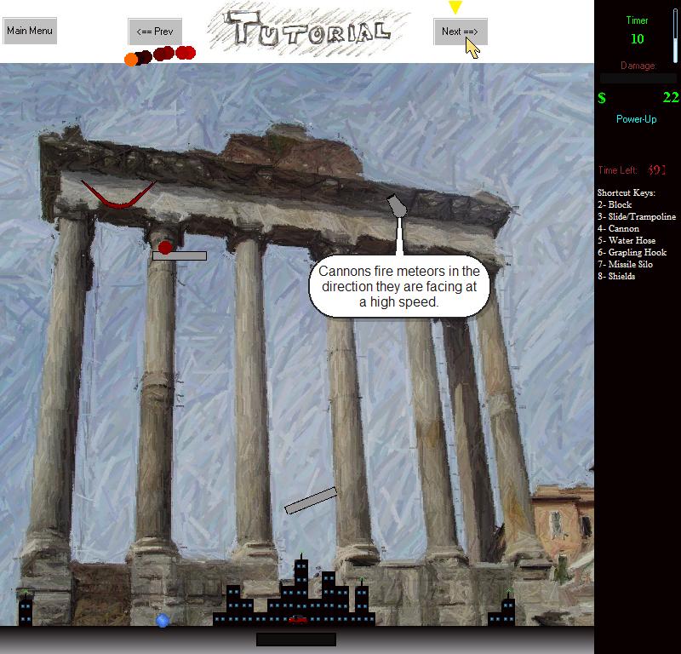Click the Damage meter bar

[x=638, y=78]
